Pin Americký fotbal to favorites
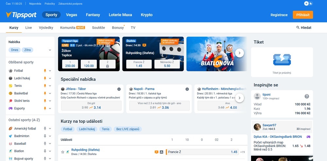Viewport: 327px width, 161px height. pyautogui.click(x=45, y=128)
